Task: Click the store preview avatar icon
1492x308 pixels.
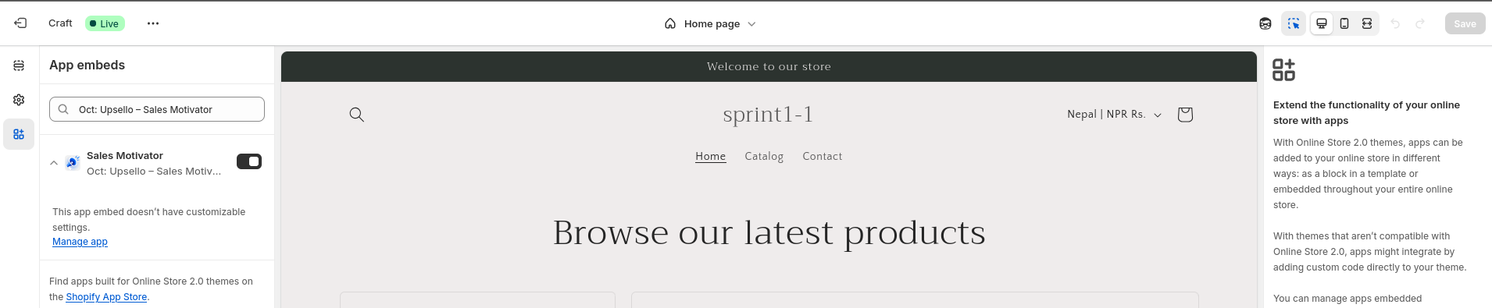Action: coord(1265,23)
